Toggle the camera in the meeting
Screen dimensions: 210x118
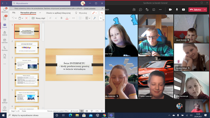pyautogui.click(x=170, y=9)
